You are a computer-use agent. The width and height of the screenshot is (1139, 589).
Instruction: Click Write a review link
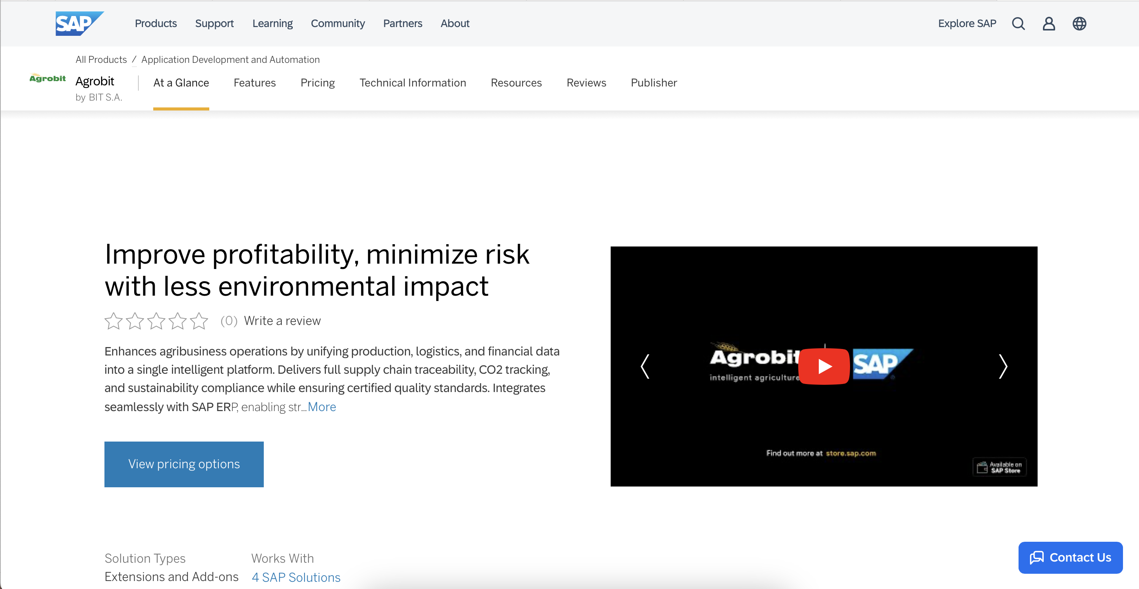(282, 321)
